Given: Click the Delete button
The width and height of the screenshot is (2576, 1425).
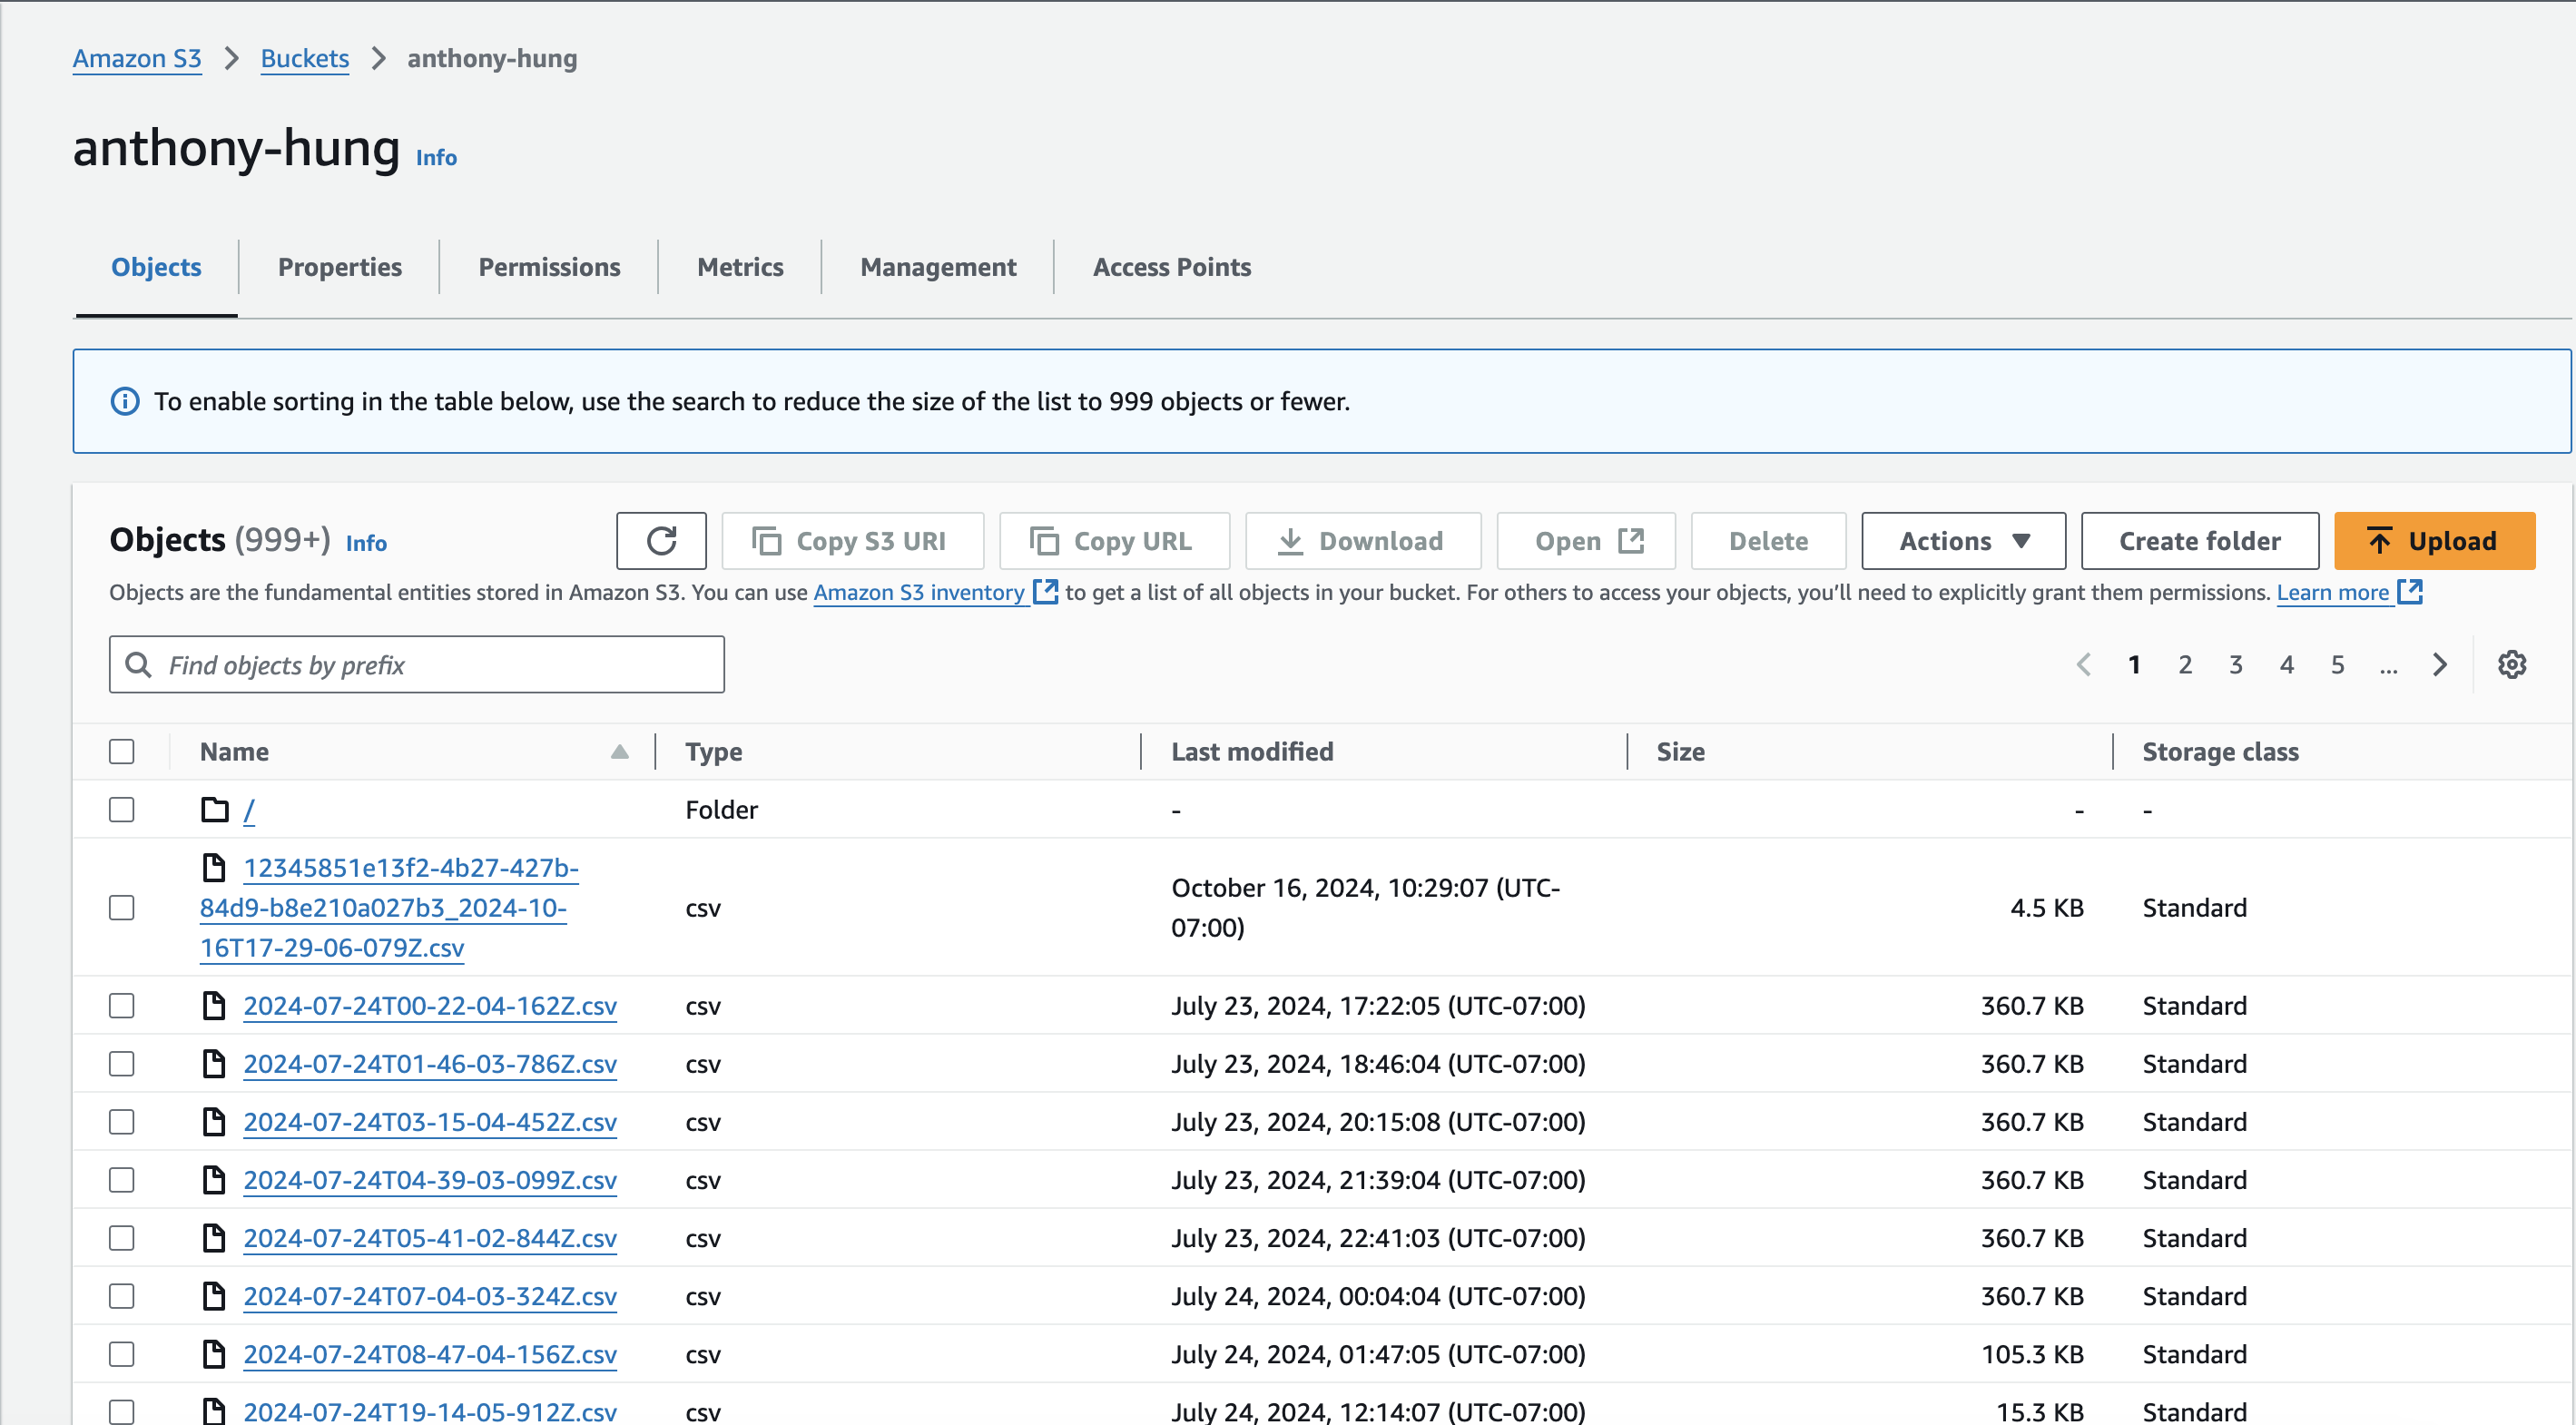Looking at the screenshot, I should point(1768,541).
